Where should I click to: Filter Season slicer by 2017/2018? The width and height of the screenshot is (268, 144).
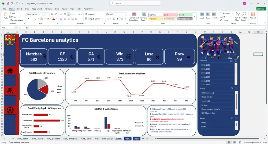[217, 73]
